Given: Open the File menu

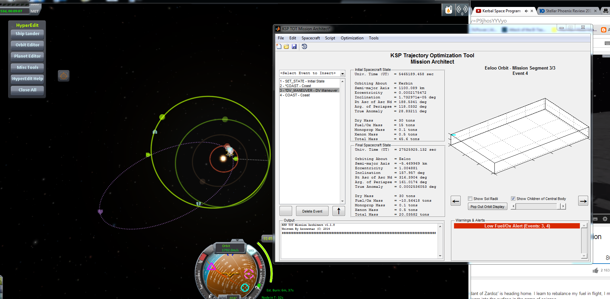Looking at the screenshot, I should [281, 38].
